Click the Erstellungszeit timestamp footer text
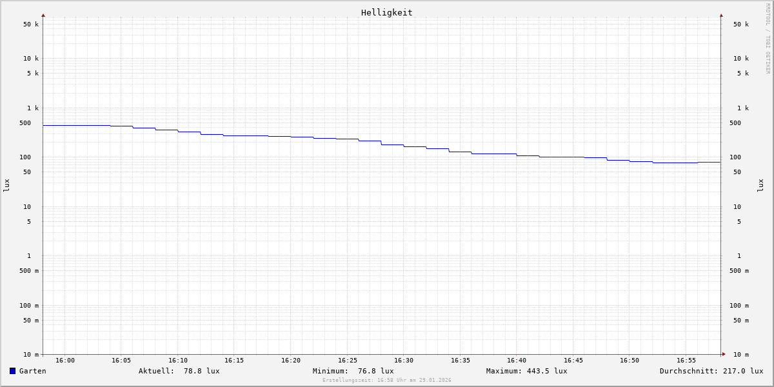 click(x=387, y=380)
